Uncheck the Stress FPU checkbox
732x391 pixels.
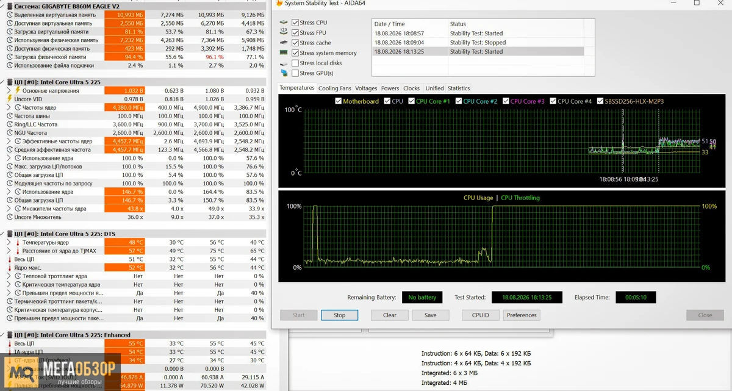(295, 32)
